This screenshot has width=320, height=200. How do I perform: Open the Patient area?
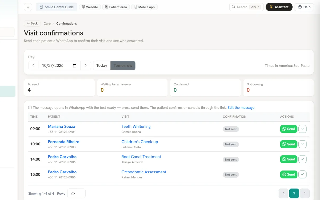tap(116, 7)
